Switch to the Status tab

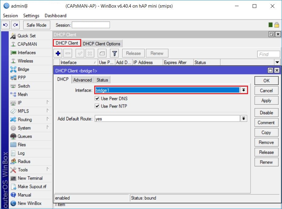point(102,80)
